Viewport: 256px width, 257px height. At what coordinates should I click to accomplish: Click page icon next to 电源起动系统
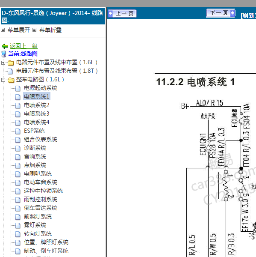click(18, 89)
